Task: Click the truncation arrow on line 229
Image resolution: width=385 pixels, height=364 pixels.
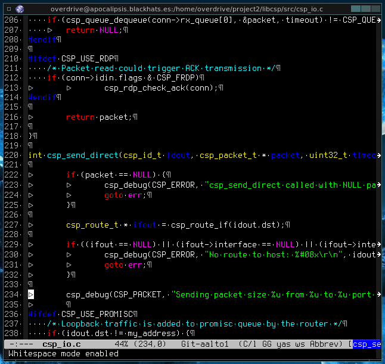Action: 379,245
